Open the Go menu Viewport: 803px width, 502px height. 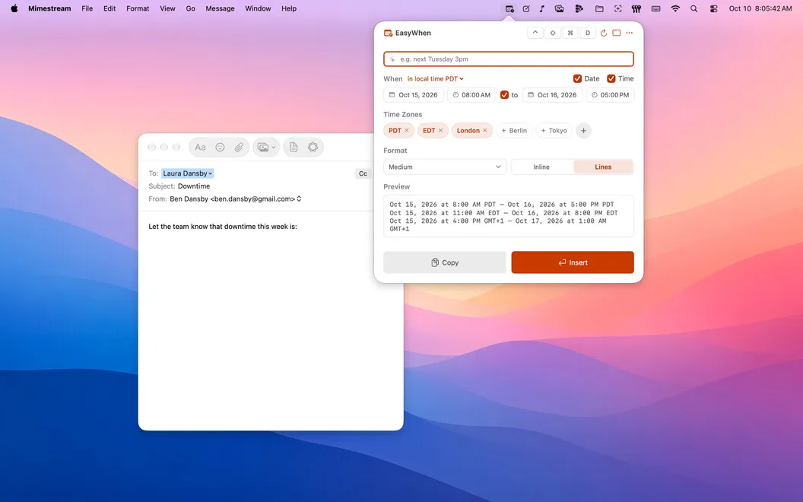point(191,8)
